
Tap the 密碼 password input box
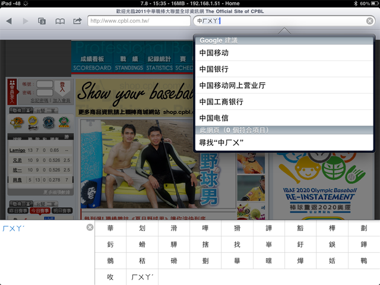[45, 93]
